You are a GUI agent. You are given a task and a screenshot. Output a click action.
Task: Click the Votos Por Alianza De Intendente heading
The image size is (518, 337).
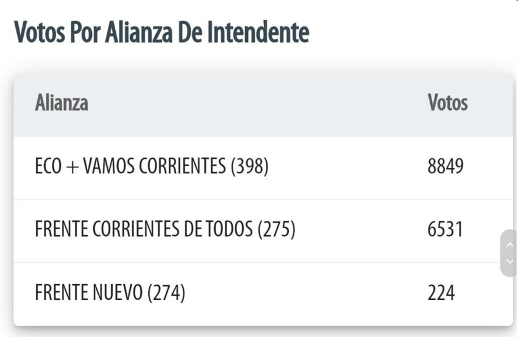coord(161,32)
